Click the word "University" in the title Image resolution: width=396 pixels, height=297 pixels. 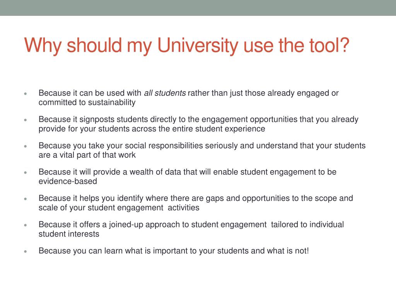tap(198, 46)
